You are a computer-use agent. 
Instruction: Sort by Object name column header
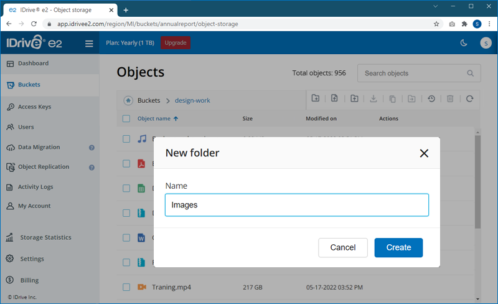pyautogui.click(x=154, y=118)
